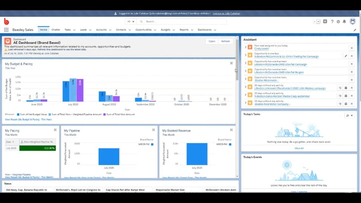The image size is (361, 203).
Task: Switch to the Budgets tab
Action: pyautogui.click(x=166, y=30)
